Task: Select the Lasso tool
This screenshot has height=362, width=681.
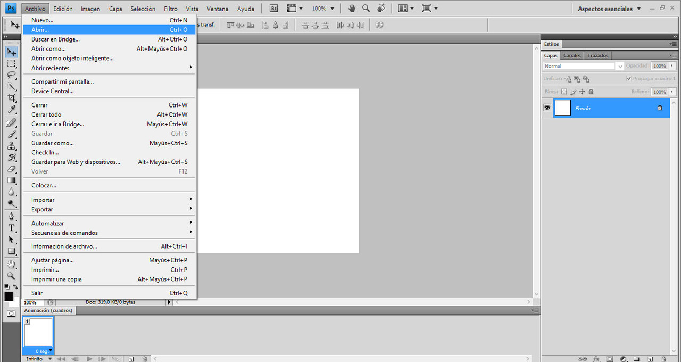Action: click(11, 75)
